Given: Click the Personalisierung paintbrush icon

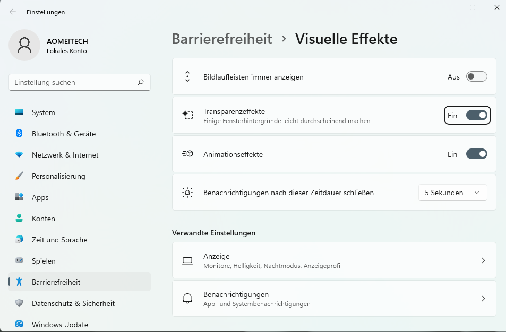Looking at the screenshot, I should tap(19, 176).
